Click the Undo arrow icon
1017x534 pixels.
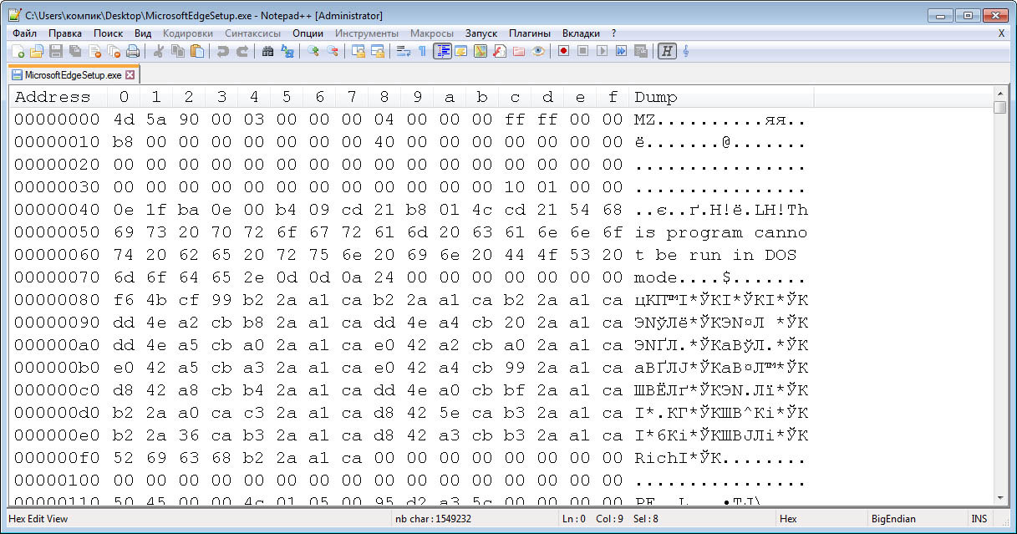click(x=222, y=51)
